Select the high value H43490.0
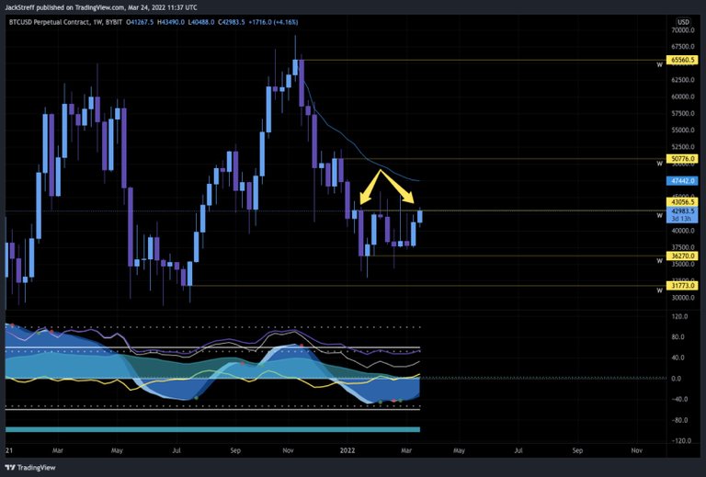The image size is (706, 477). click(171, 22)
